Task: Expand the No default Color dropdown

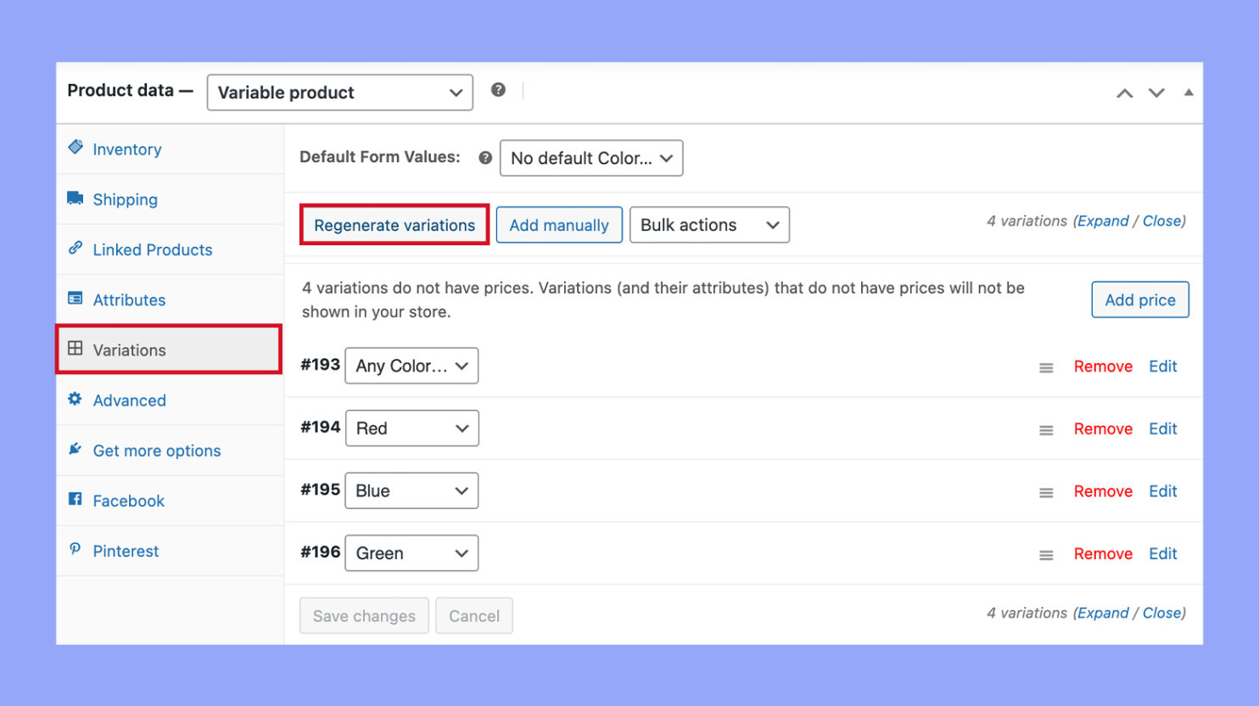Action: pos(591,158)
